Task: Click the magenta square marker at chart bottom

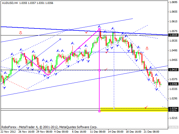Action: [100, 111]
